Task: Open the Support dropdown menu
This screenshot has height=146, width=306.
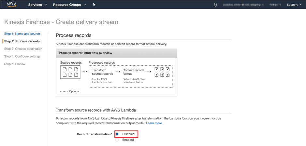Action: pos(294,5)
